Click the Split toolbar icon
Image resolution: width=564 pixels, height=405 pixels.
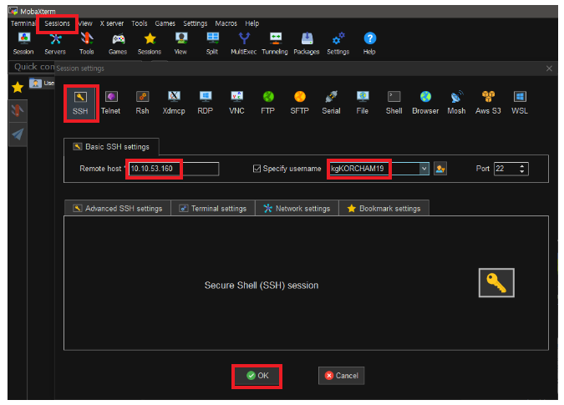(x=212, y=43)
